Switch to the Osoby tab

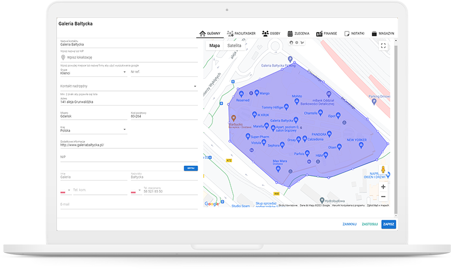tap(270, 34)
